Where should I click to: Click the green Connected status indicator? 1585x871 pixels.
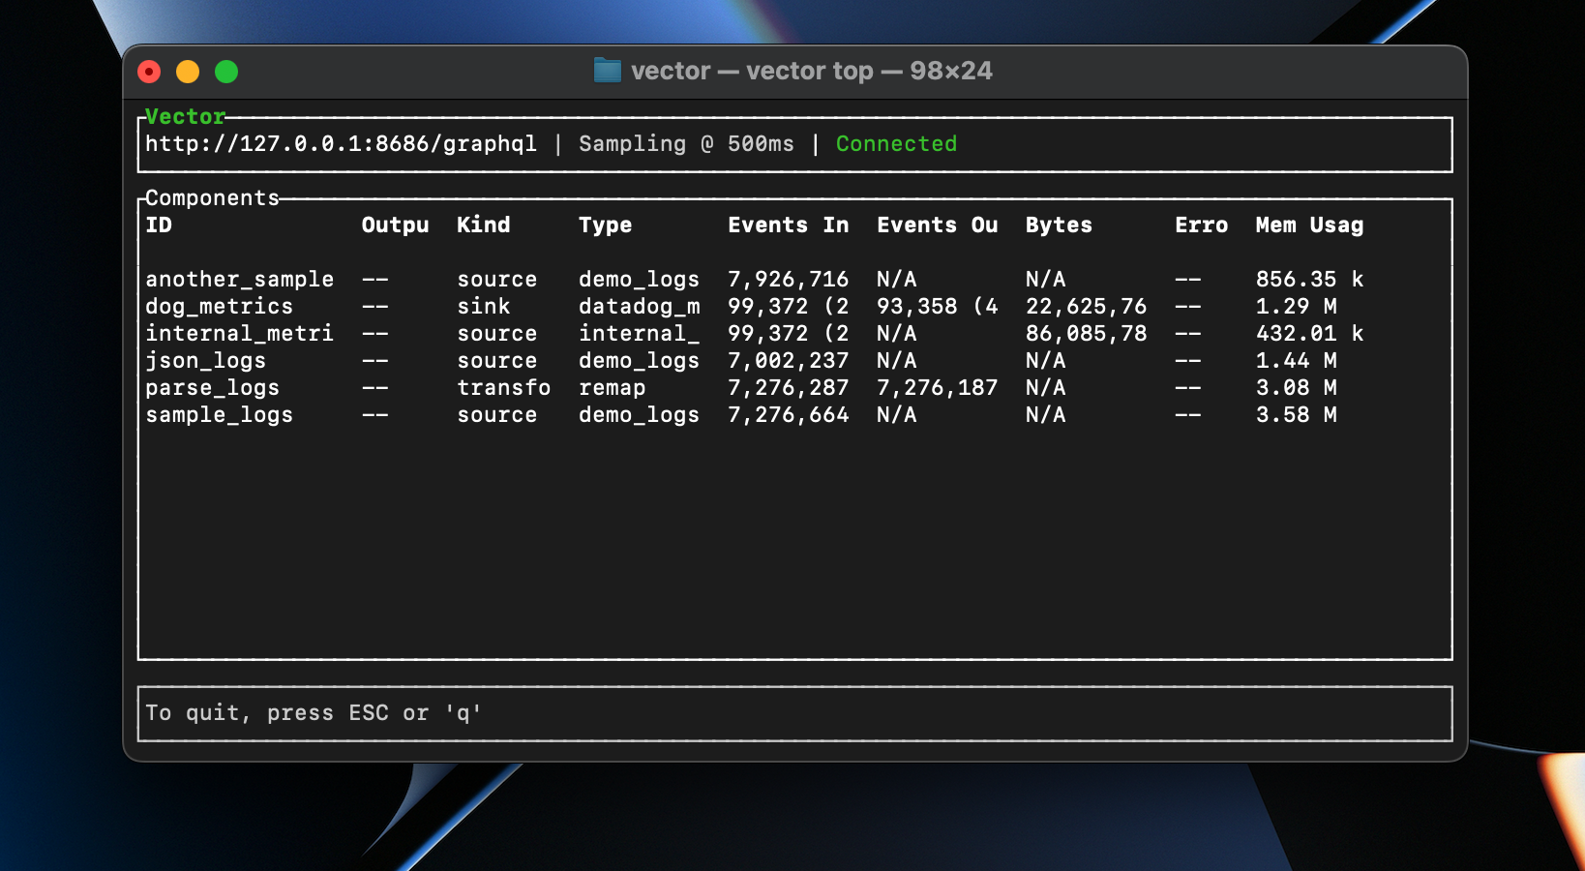(x=895, y=143)
